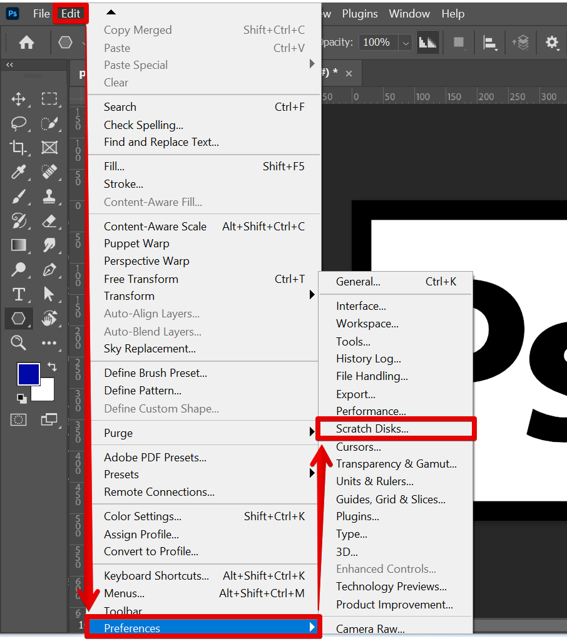Choose the Zoom magnifier tool
Image resolution: width=567 pixels, height=641 pixels.
pos(19,342)
